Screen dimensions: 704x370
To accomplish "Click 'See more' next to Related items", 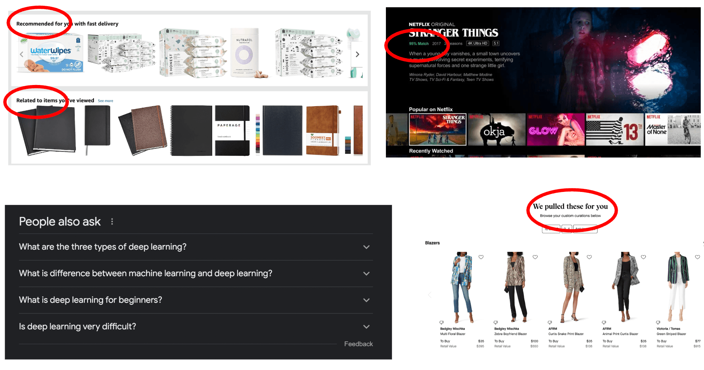I will [106, 101].
